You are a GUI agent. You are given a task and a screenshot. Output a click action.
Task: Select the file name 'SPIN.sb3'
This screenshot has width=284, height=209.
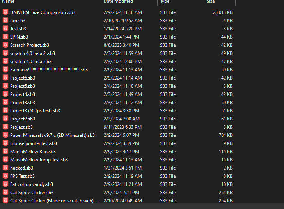pyautogui.click(x=19, y=37)
